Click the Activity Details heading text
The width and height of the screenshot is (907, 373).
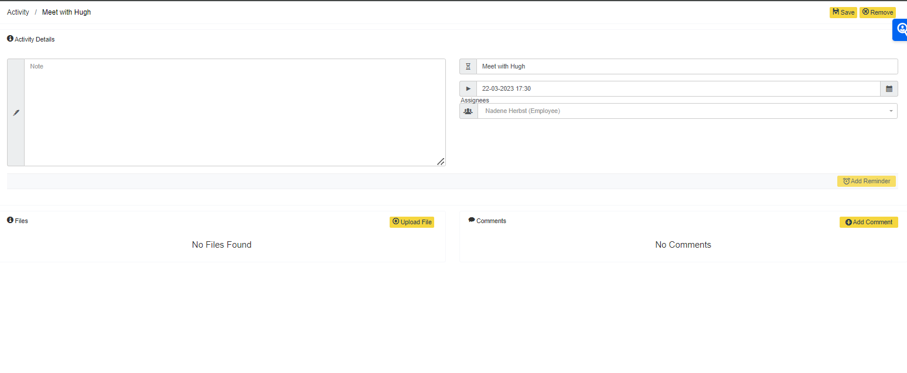tap(35, 39)
